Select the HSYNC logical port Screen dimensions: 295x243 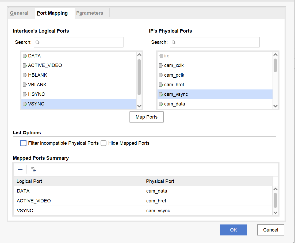point(36,94)
